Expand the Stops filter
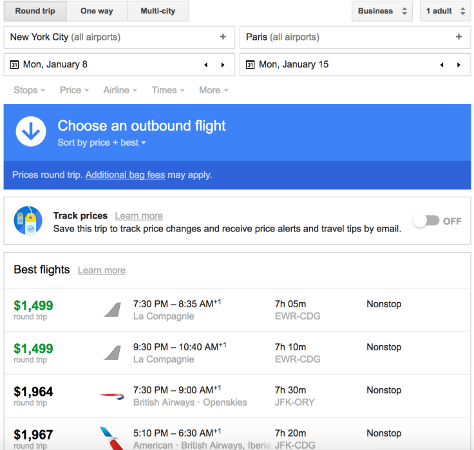Screen dimensions: 474x450 (29, 90)
